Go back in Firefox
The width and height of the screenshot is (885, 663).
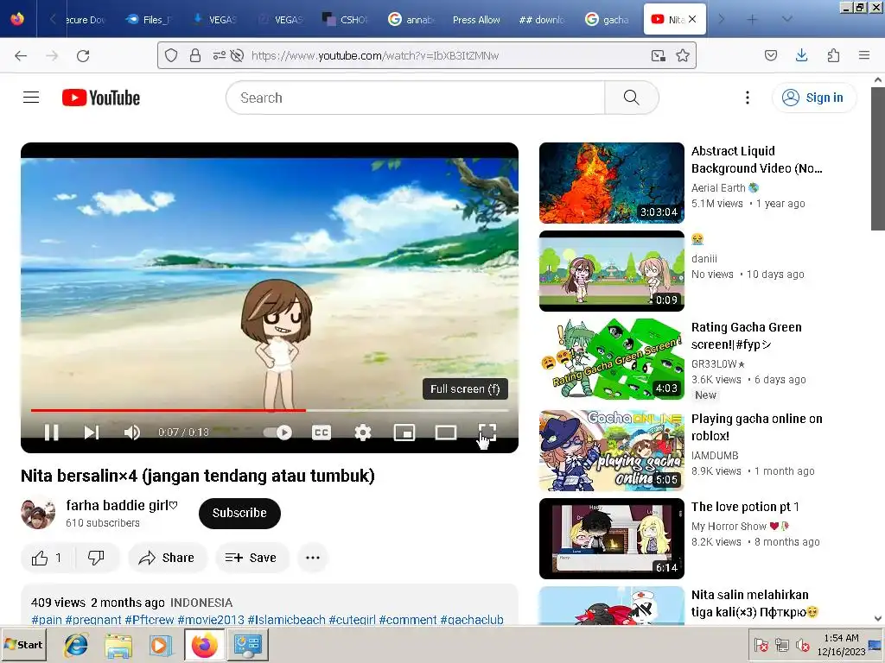[x=21, y=55]
